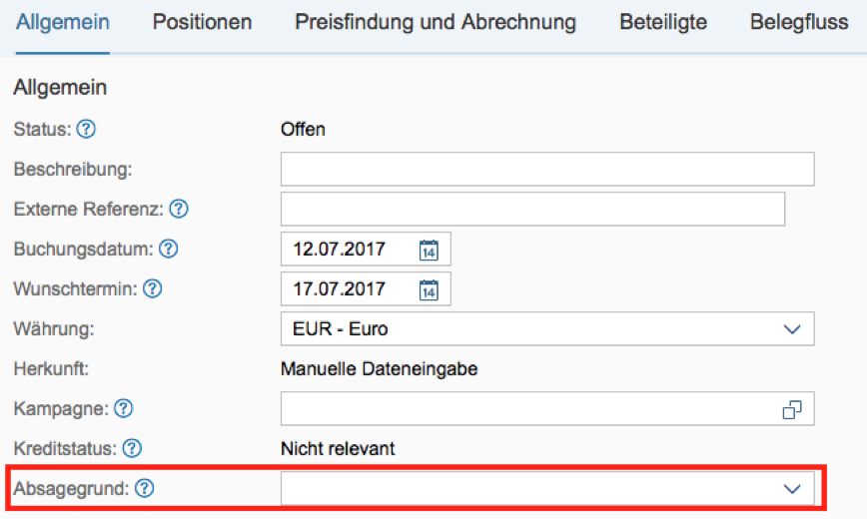
Task: Expand the Währung dropdown
Action: pos(792,329)
